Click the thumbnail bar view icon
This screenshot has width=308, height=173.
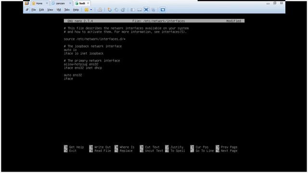click(x=140, y=10)
